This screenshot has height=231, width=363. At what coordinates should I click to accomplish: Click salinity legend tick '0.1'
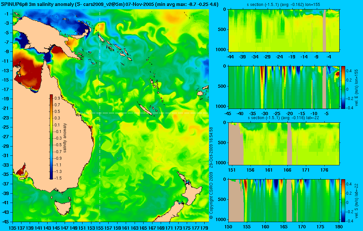57,125
